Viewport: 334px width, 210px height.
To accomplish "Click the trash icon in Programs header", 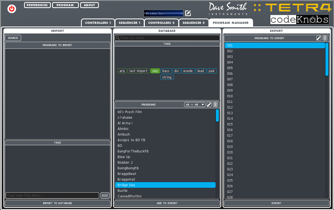I will pos(215,104).
